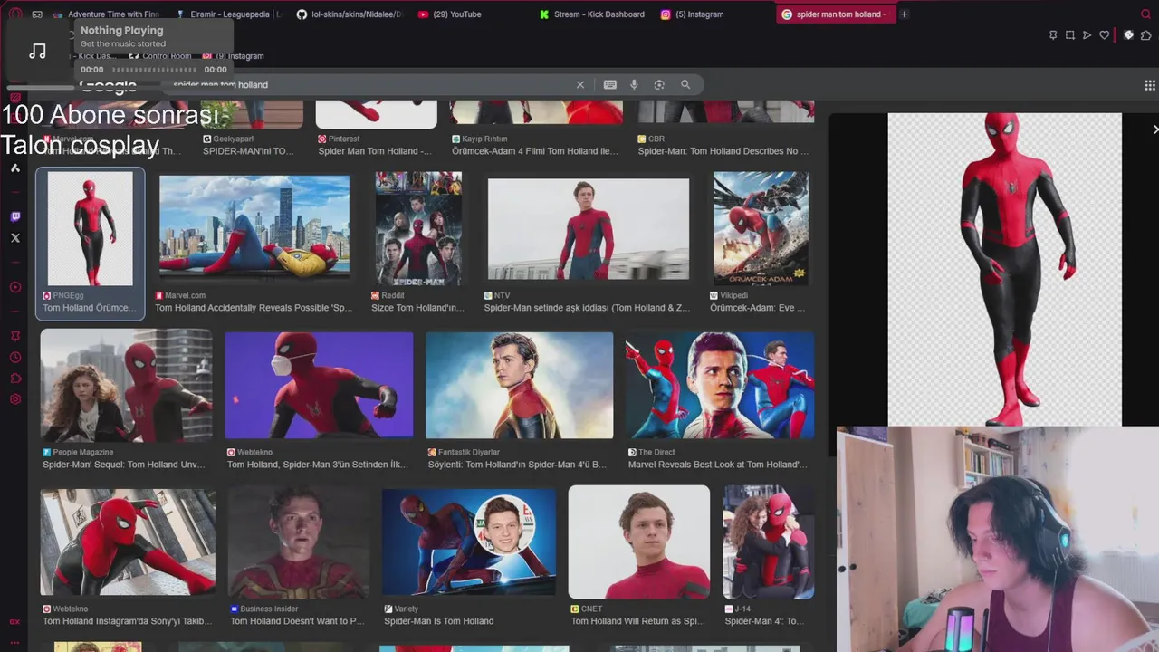Click the music note player icon
This screenshot has width=1159, height=652.
tap(37, 52)
